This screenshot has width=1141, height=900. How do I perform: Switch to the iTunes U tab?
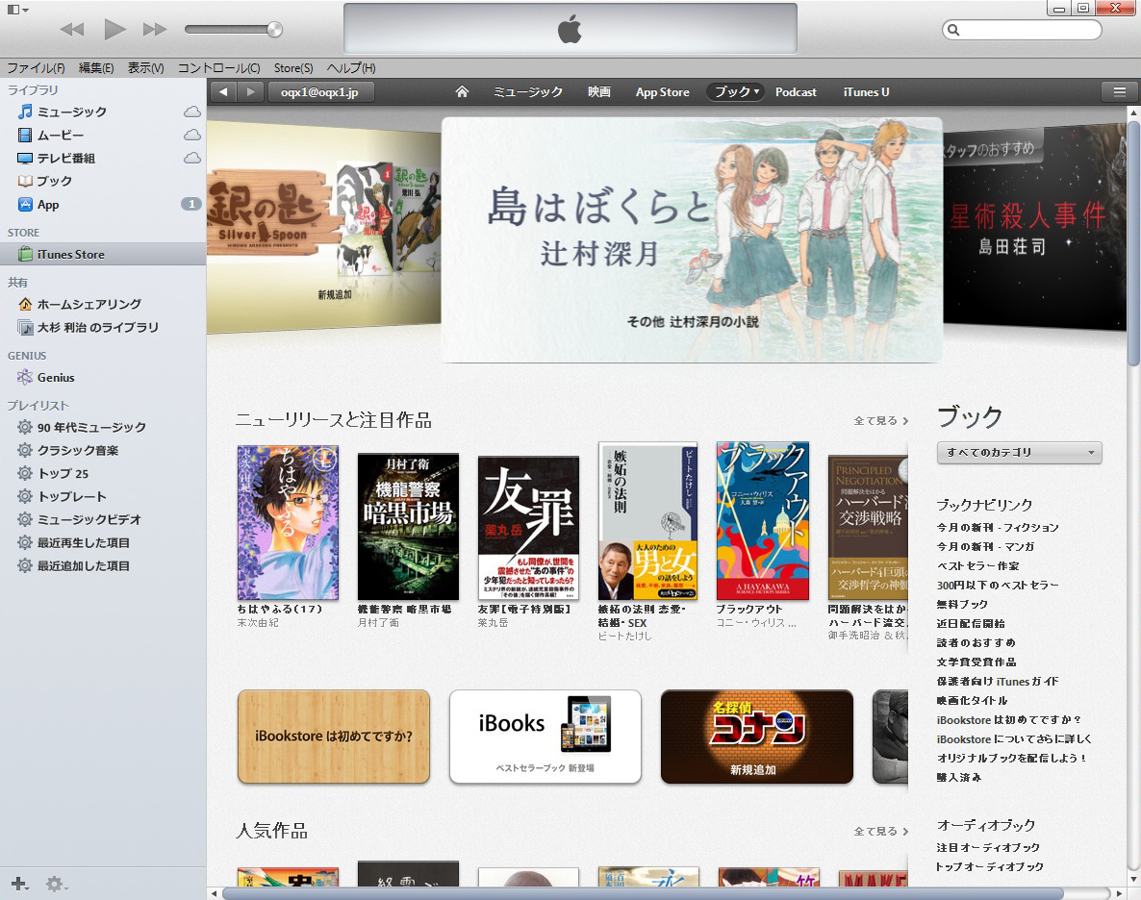(866, 91)
